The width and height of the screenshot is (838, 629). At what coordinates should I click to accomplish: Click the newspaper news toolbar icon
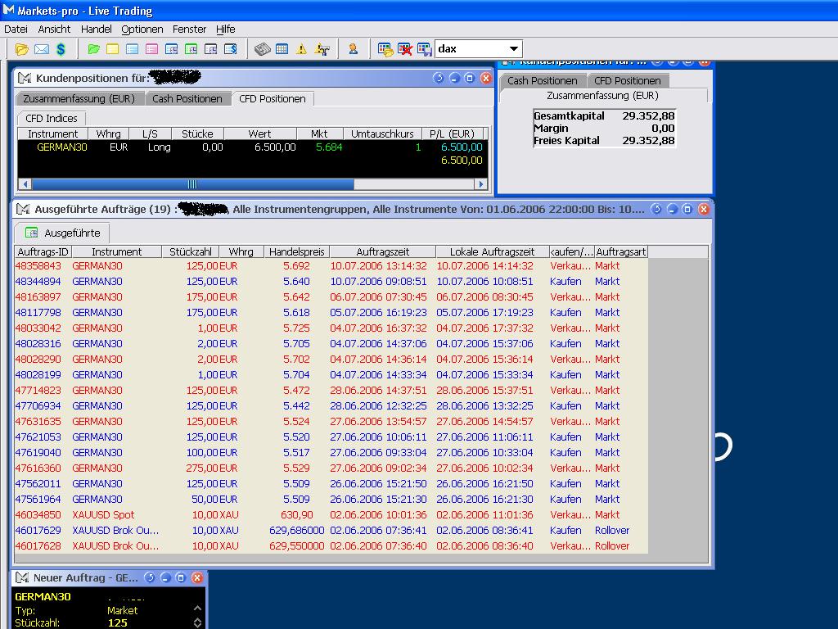[262, 49]
